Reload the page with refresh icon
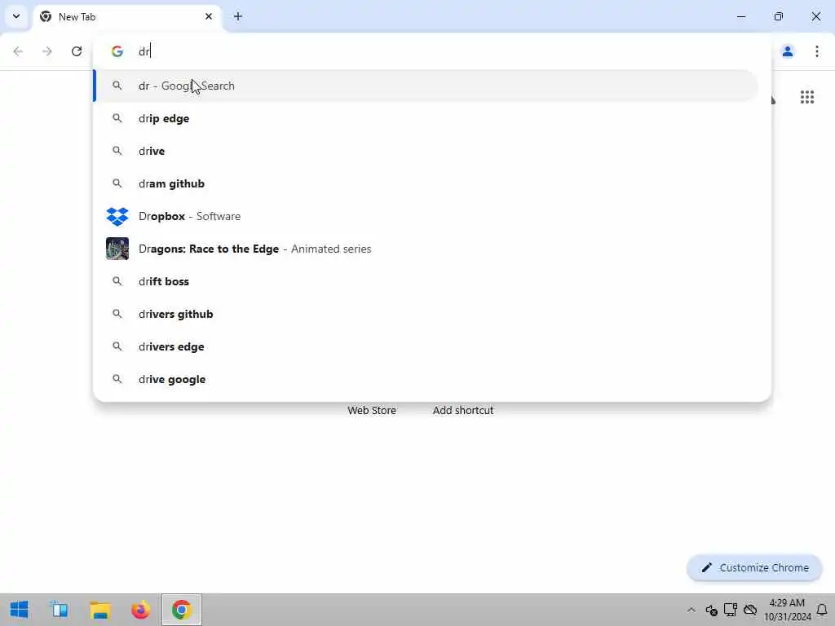Screen dimensions: 835x626 click(x=77, y=51)
